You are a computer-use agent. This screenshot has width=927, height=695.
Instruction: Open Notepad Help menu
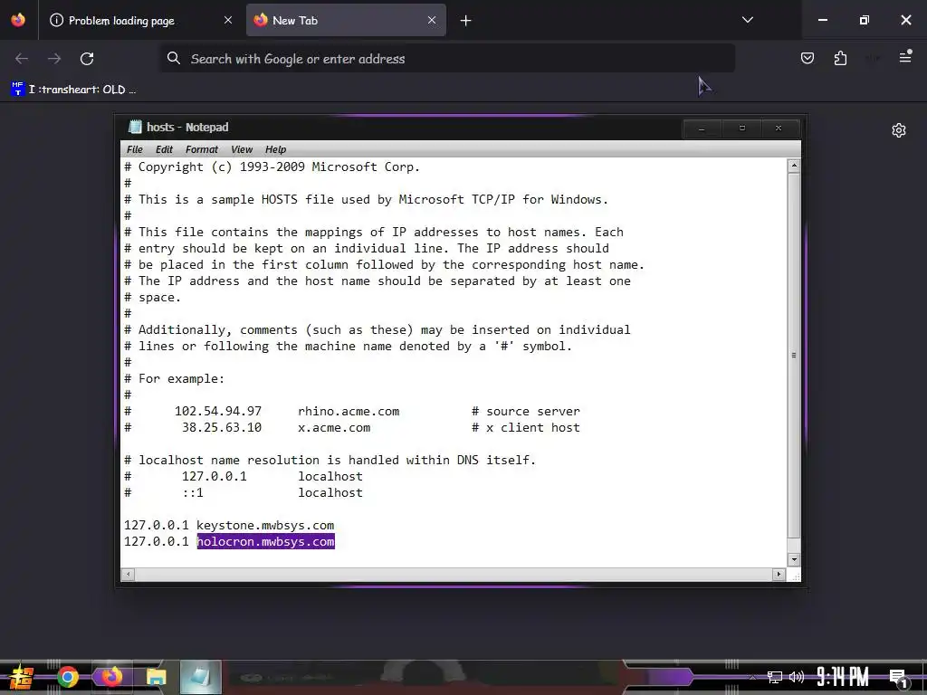pos(275,149)
